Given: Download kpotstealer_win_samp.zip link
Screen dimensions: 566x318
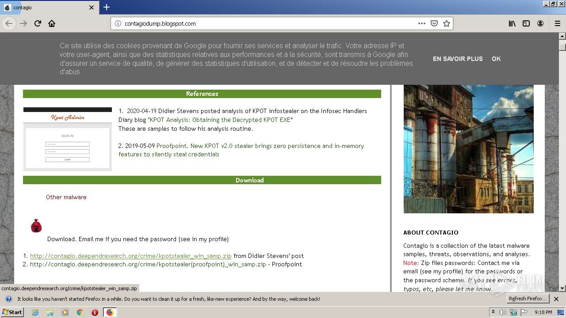Looking at the screenshot, I should [x=131, y=256].
